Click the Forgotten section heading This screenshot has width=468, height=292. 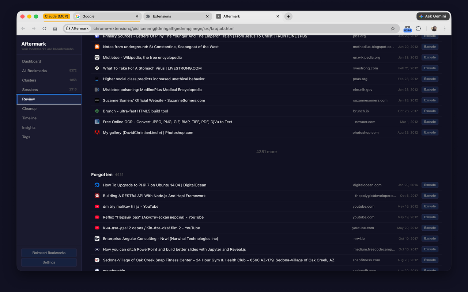click(x=102, y=175)
